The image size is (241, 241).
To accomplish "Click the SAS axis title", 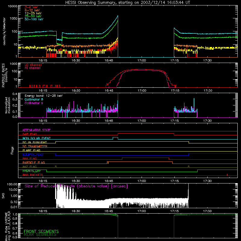I will click(x=3, y=196).
